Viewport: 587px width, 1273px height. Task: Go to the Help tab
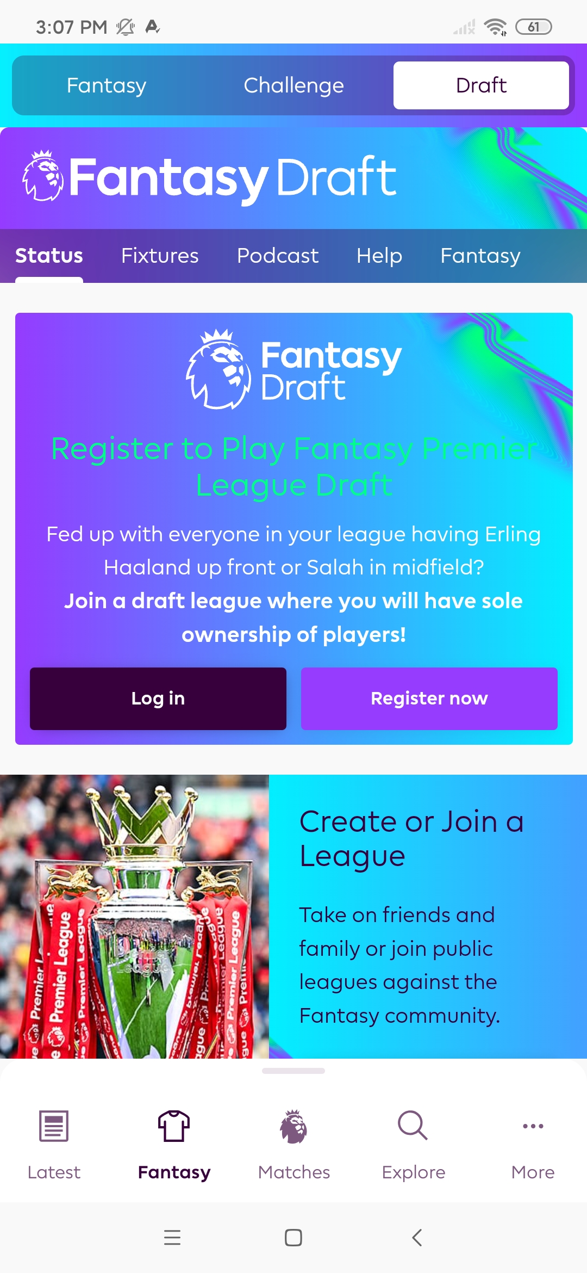(x=379, y=256)
